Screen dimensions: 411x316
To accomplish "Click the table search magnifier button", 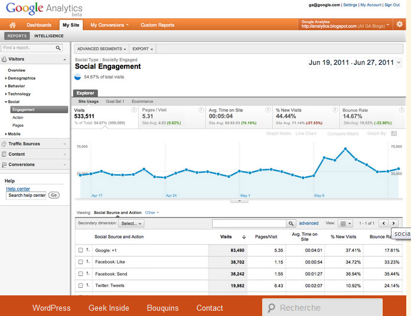I will [291, 223].
